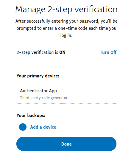Click the log in. text ending the description
This screenshot has width=134, height=159.
[66, 35]
